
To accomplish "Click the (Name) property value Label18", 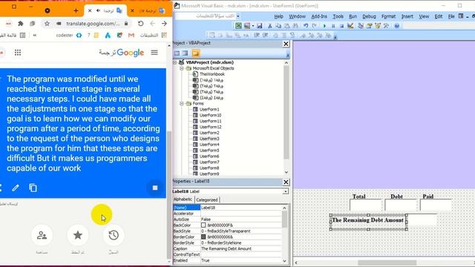I will (240, 208).
